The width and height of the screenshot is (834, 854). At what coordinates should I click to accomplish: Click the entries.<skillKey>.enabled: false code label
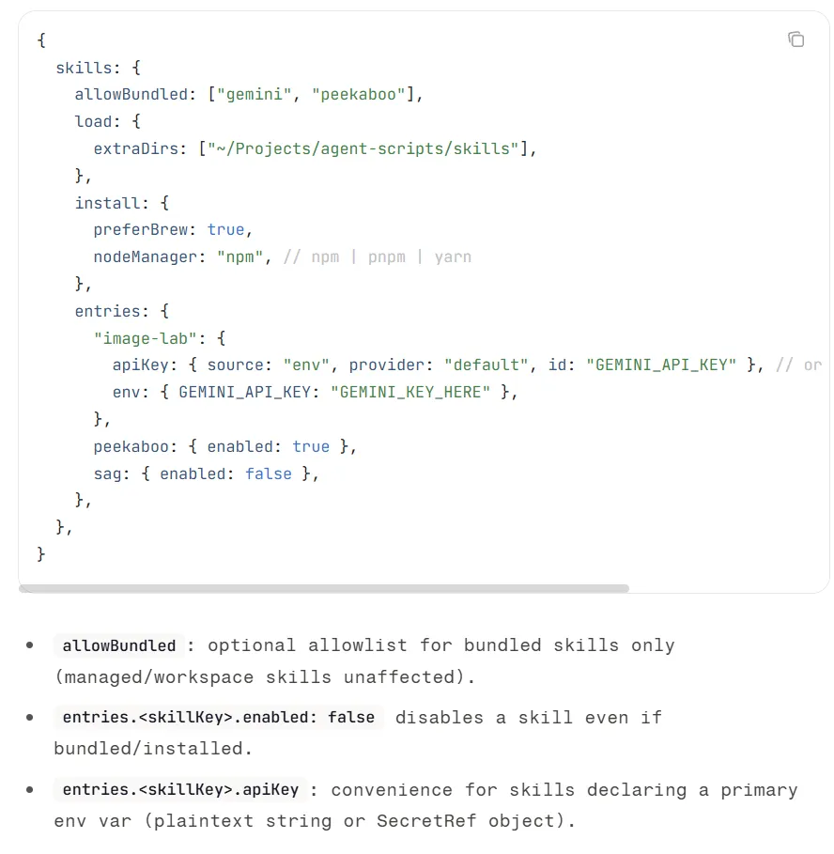pyautogui.click(x=218, y=717)
